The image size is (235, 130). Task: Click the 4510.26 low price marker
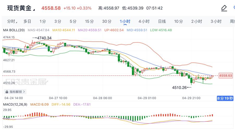click(x=179, y=88)
